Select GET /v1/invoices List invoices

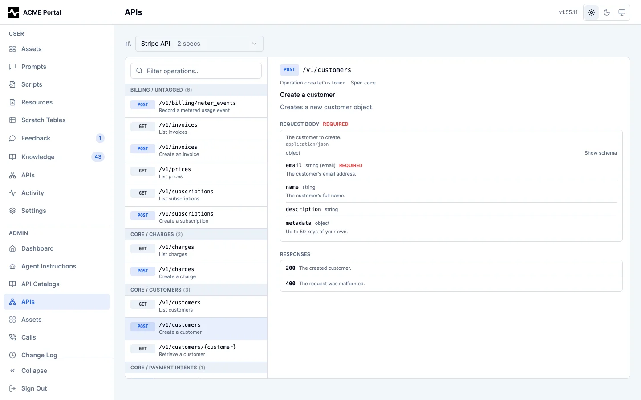pos(196,129)
